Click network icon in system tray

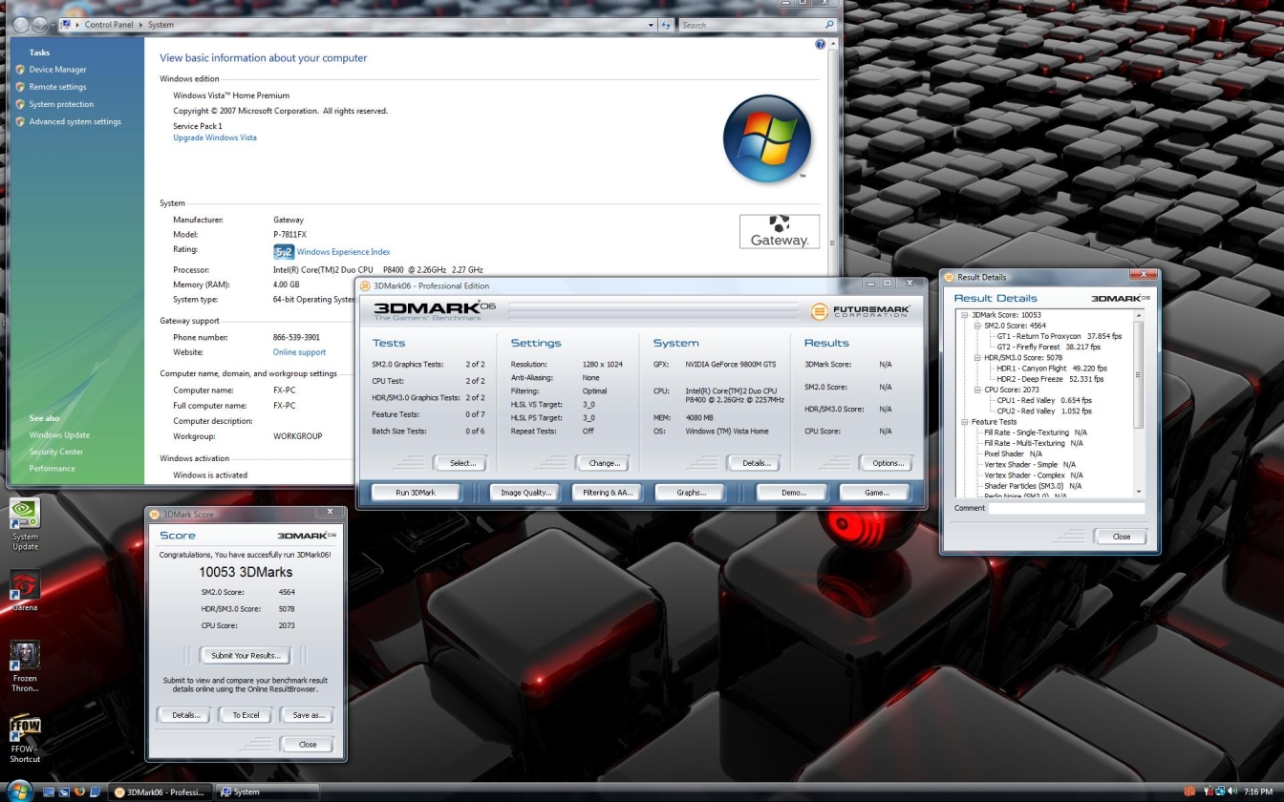coord(1220,791)
